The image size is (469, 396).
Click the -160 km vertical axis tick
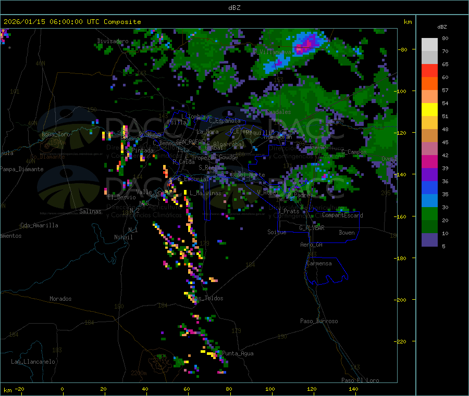tap(401, 216)
